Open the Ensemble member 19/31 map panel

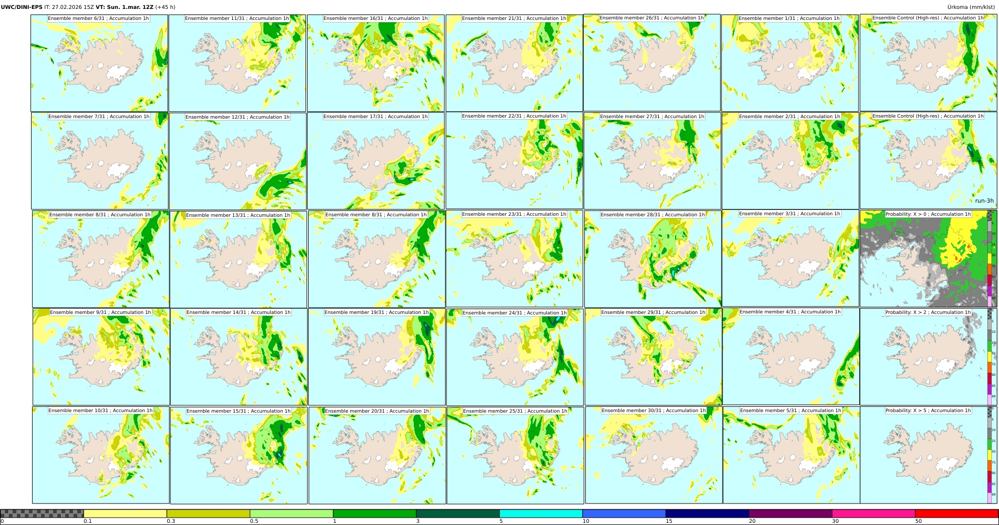[376, 357]
